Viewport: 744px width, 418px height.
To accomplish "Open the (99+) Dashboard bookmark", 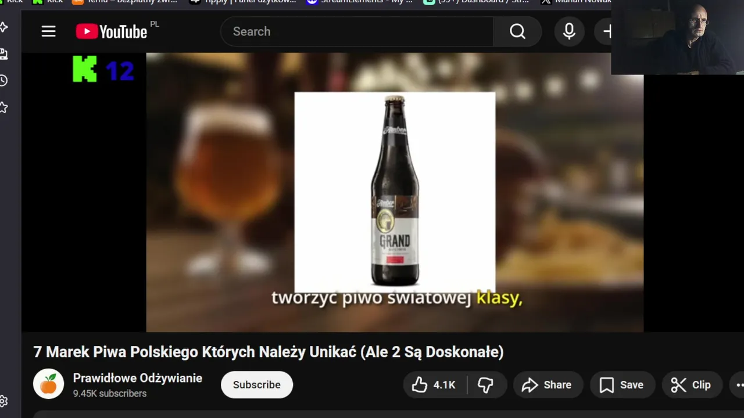I will (476, 2).
